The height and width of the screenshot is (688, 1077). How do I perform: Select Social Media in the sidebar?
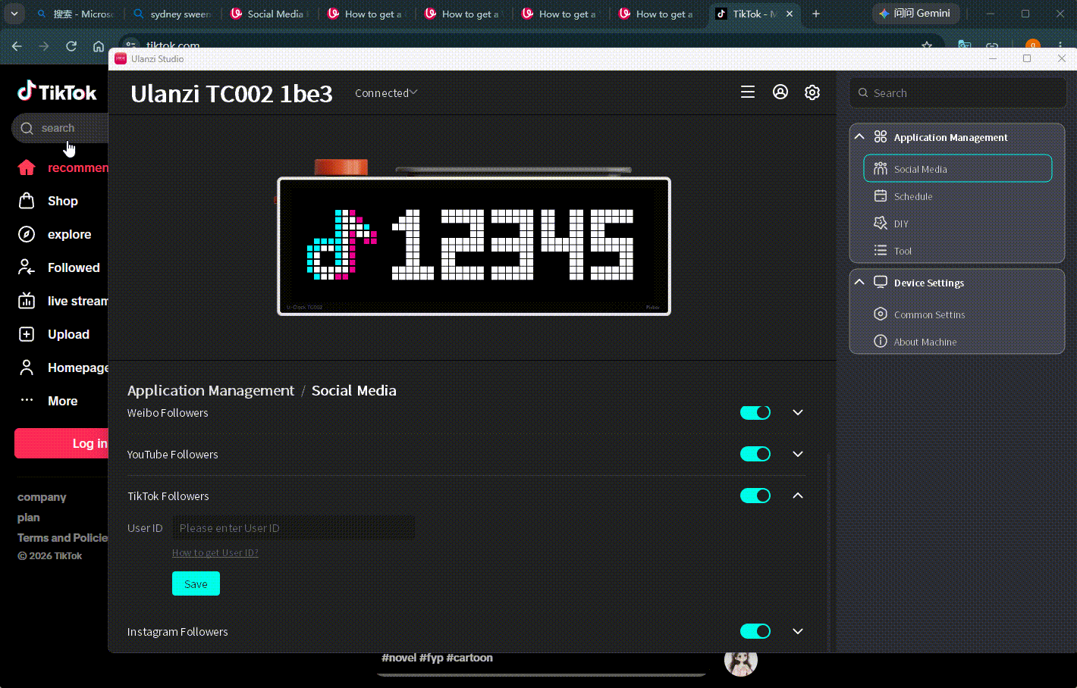tap(958, 168)
